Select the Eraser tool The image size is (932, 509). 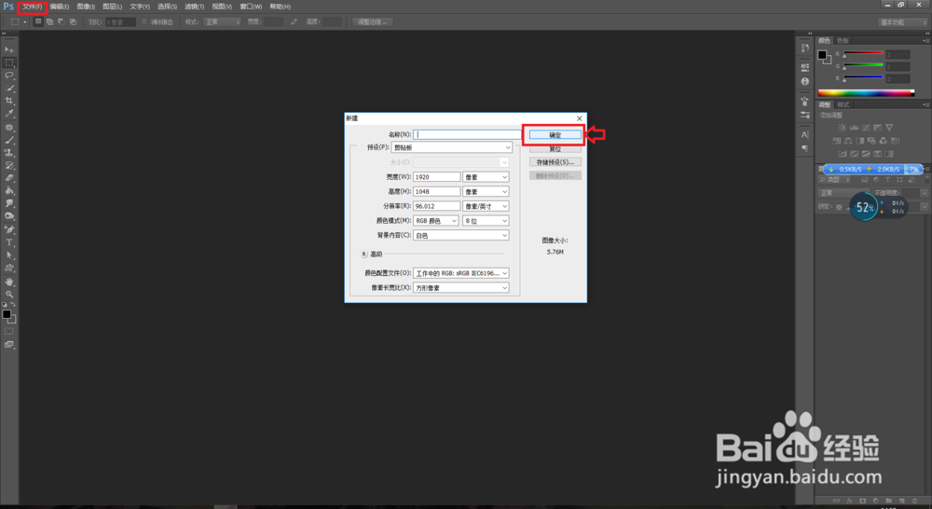tap(9, 178)
